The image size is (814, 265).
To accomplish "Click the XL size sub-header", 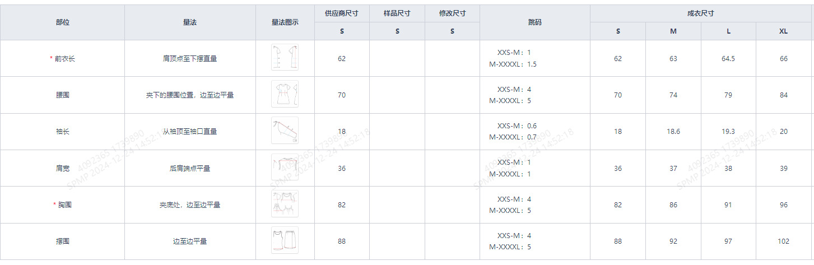I will click(783, 31).
